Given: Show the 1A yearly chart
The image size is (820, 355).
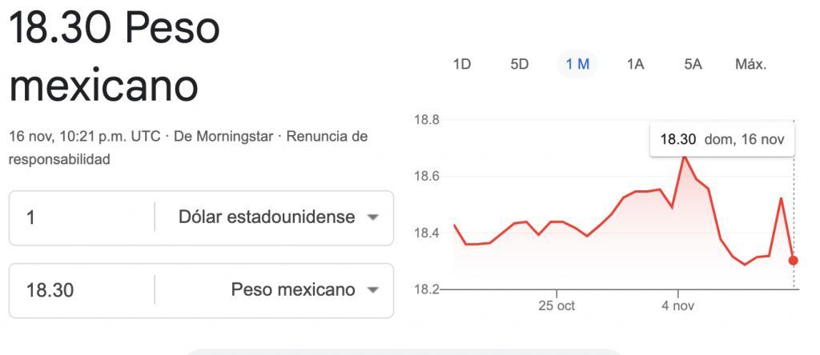Looking at the screenshot, I should (635, 65).
